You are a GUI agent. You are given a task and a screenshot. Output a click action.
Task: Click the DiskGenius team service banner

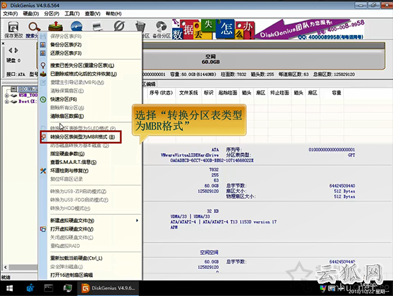point(309,29)
